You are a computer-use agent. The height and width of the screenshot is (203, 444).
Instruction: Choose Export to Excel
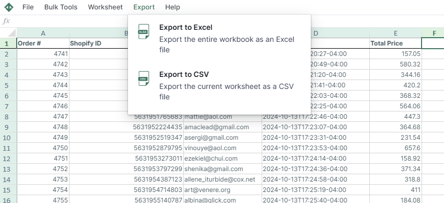coord(219,39)
